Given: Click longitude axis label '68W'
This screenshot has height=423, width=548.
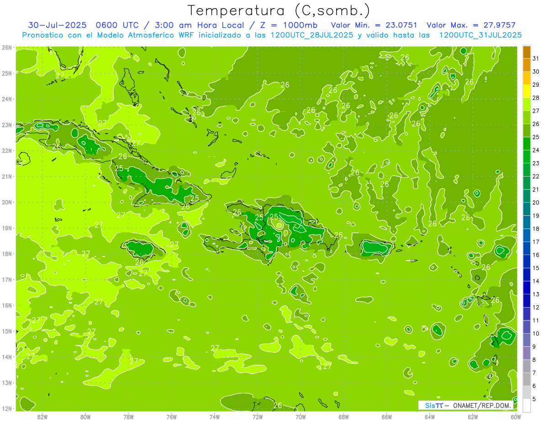Looking at the screenshot, I should click(343, 417).
